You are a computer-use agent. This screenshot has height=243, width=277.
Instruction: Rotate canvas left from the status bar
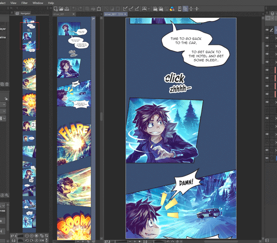[168, 241]
